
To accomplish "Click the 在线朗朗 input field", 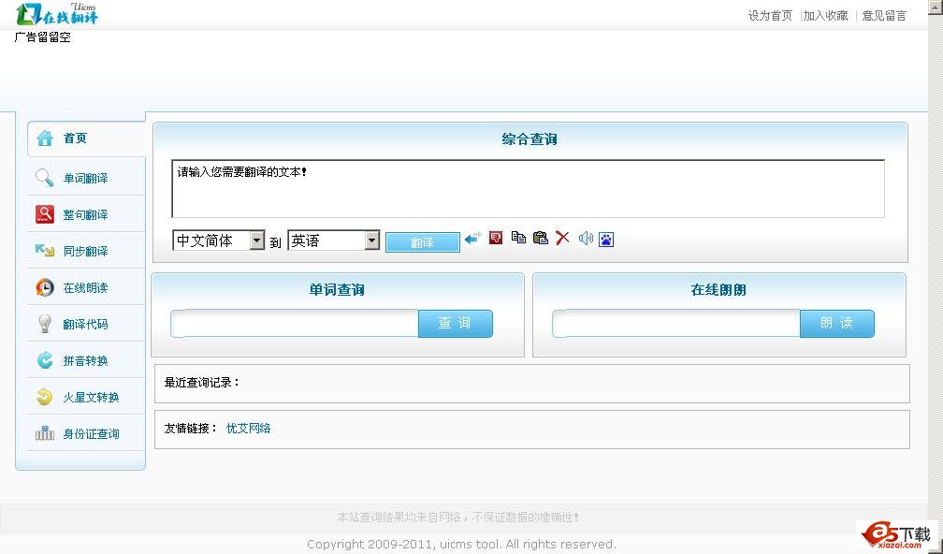I will 676,323.
